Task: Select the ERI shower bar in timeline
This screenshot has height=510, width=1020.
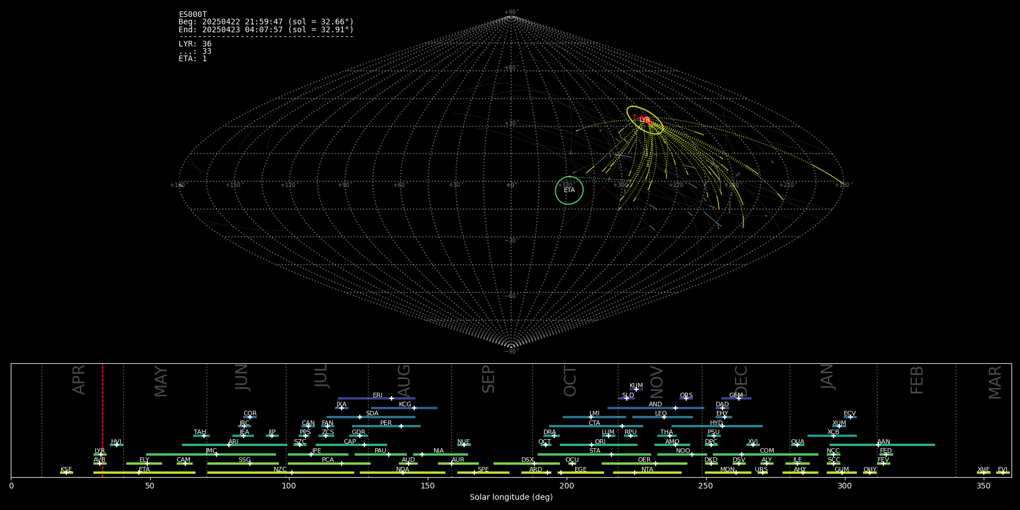Action: pos(376,398)
